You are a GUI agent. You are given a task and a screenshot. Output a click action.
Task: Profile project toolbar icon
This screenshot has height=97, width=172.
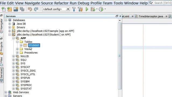(x=101, y=9)
